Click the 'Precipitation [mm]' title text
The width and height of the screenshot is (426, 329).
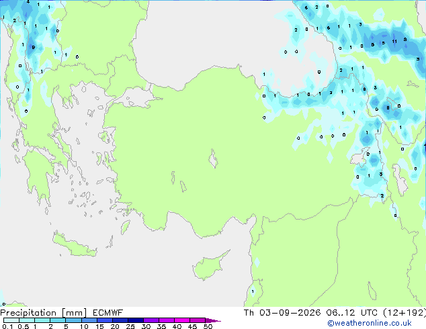(x=43, y=313)
